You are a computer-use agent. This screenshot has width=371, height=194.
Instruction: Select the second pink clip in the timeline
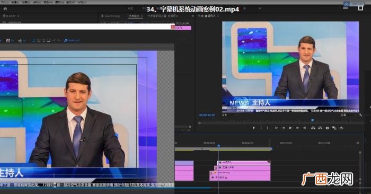click(242, 167)
